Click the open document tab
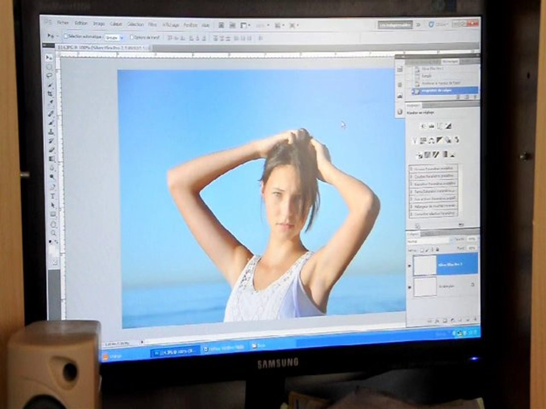 [104, 48]
